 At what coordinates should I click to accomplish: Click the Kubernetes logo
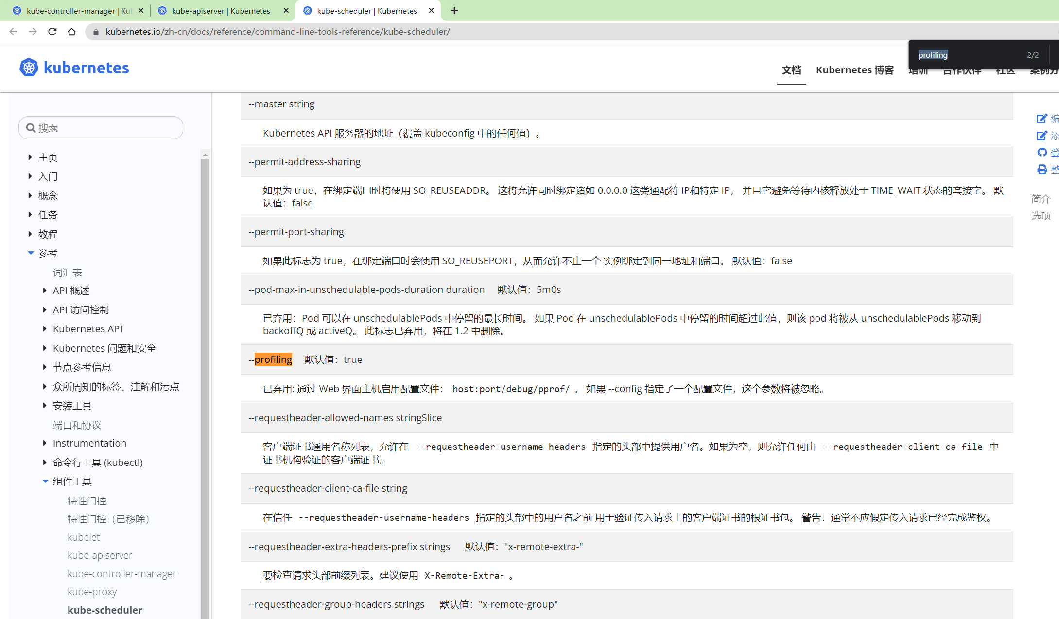pyautogui.click(x=74, y=68)
